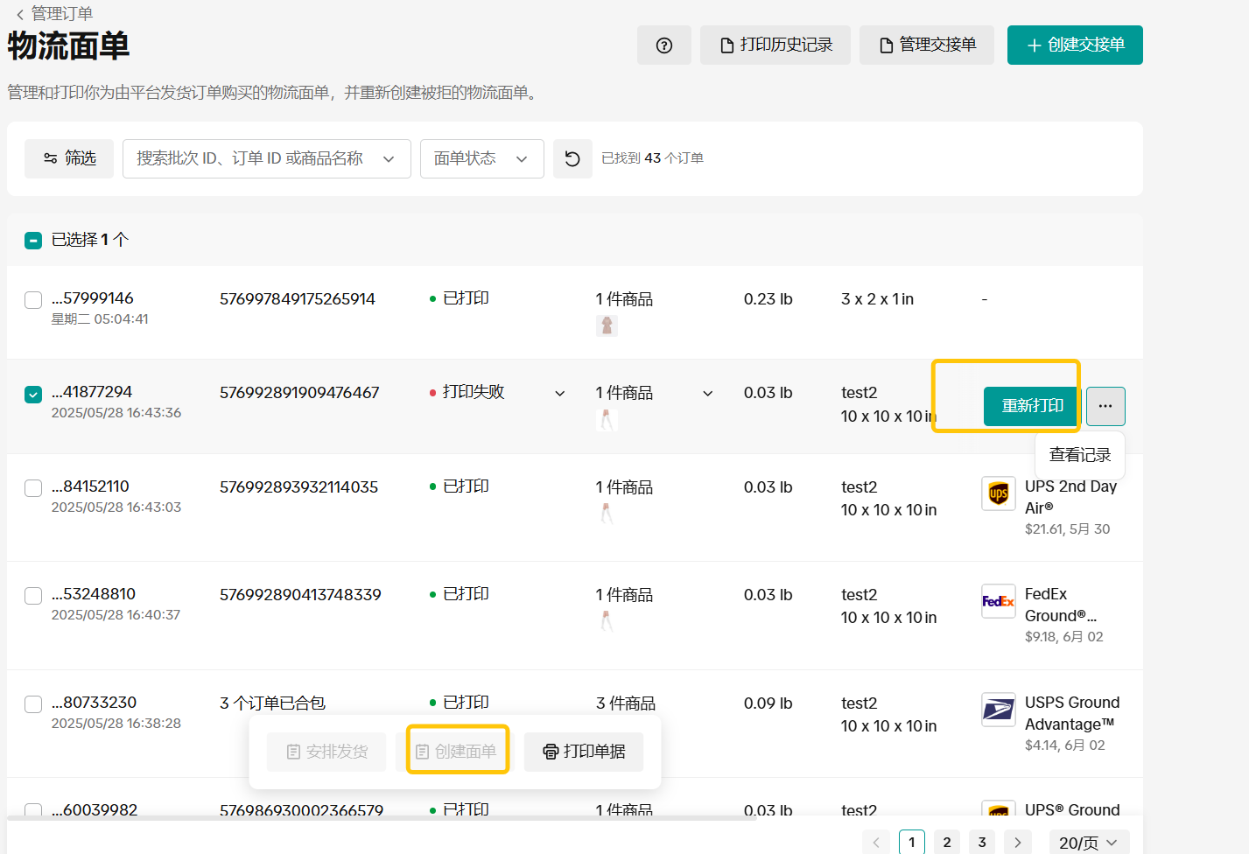Screen dimensions: 1249x854
Task: Open the 面单状态 dropdown
Action: [481, 159]
